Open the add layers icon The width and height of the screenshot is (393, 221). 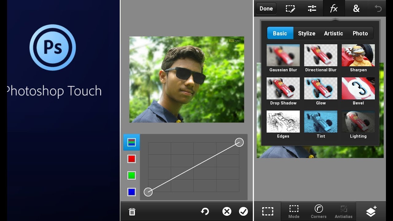click(x=371, y=211)
